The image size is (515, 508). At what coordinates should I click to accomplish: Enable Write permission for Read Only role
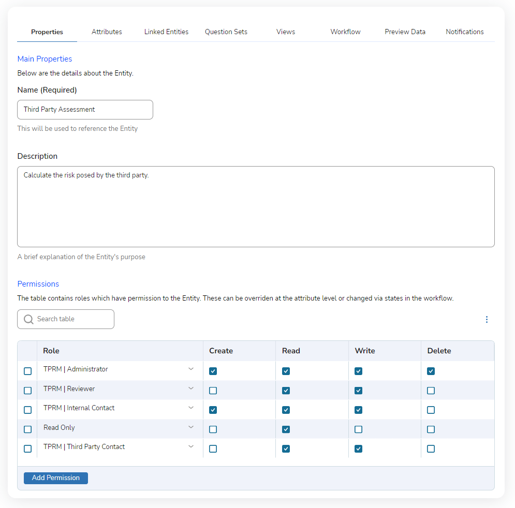358,429
